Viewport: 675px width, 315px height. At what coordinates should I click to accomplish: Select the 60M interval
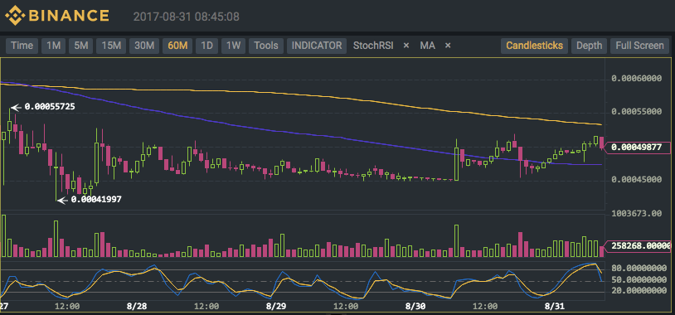pyautogui.click(x=177, y=46)
